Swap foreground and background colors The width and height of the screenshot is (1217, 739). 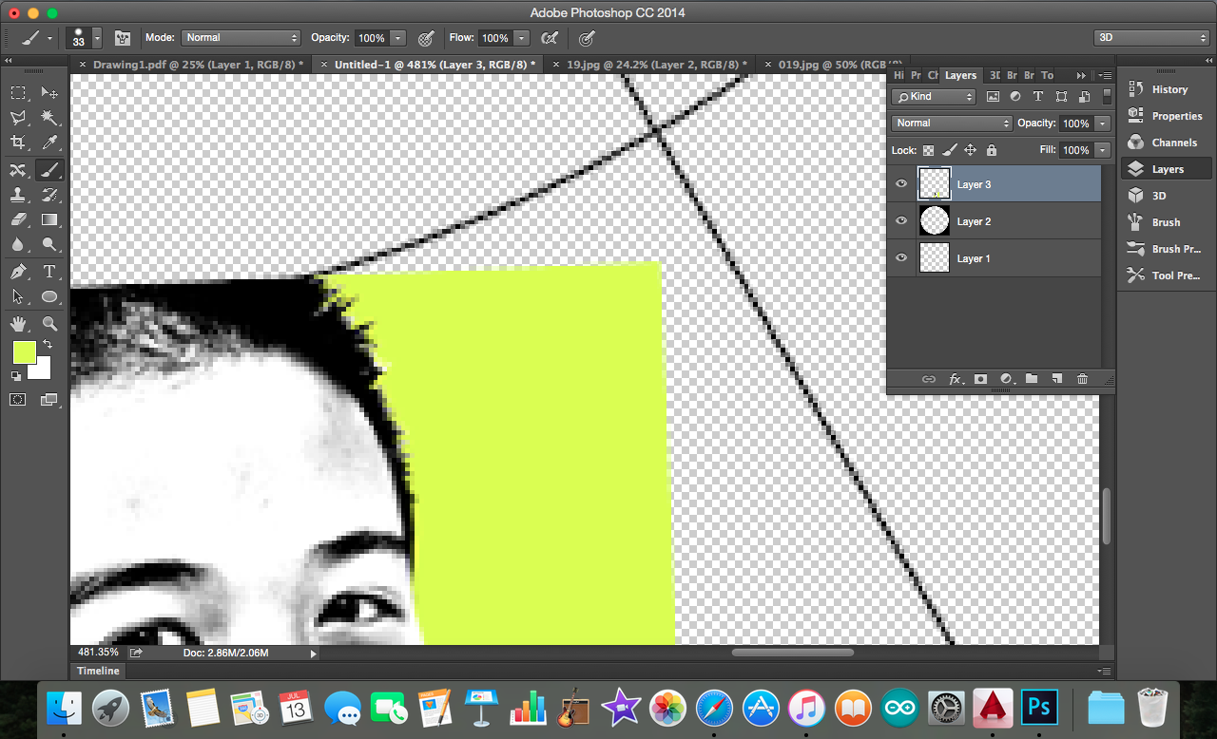[47, 345]
